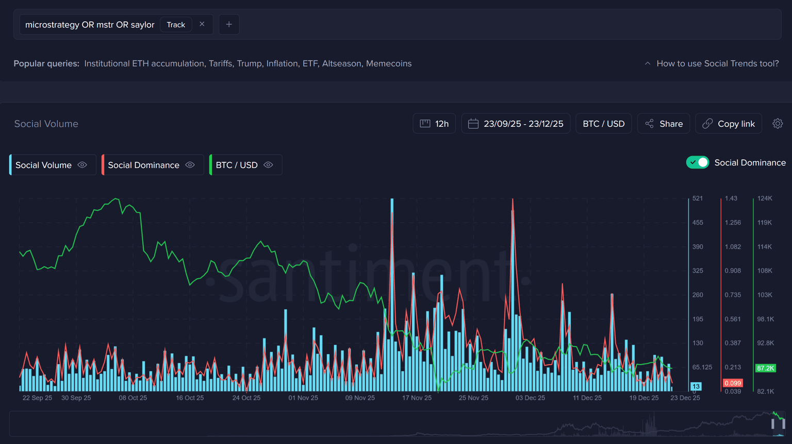Remove the microstrategy search query with X
The width and height of the screenshot is (792, 444).
pyautogui.click(x=202, y=24)
